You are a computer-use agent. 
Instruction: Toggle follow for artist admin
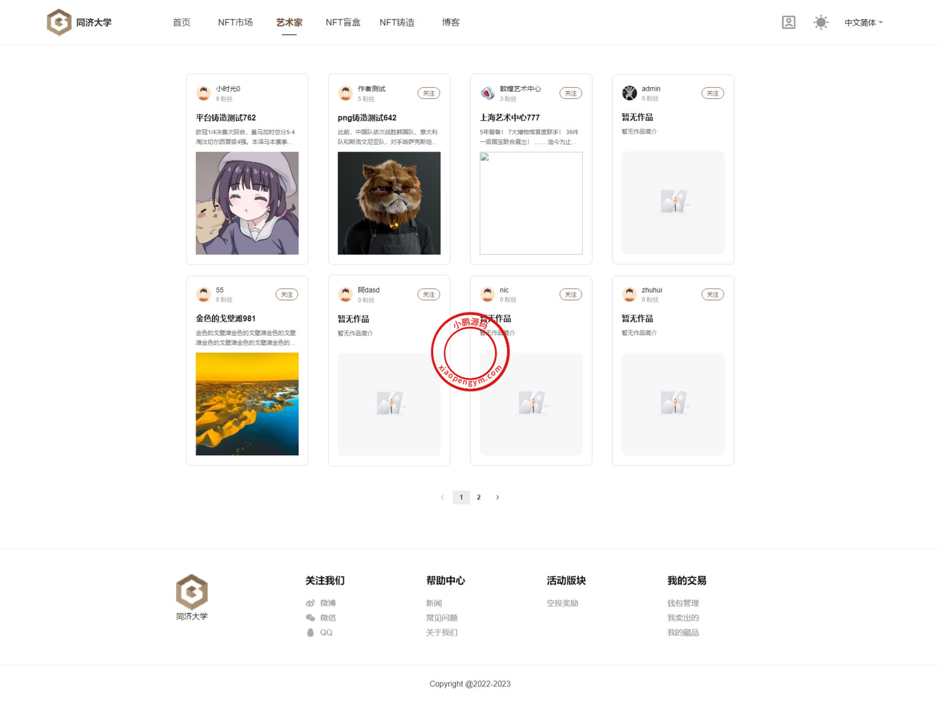(x=712, y=94)
